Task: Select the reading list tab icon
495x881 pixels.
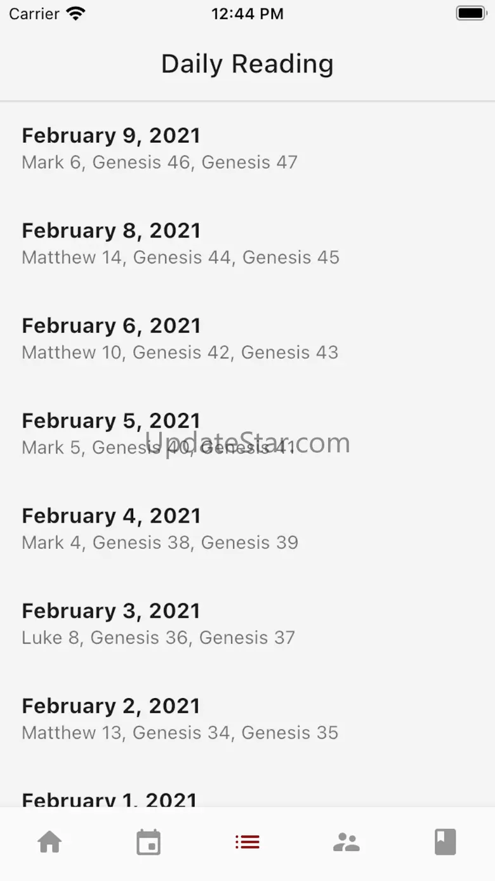Action: (x=247, y=842)
